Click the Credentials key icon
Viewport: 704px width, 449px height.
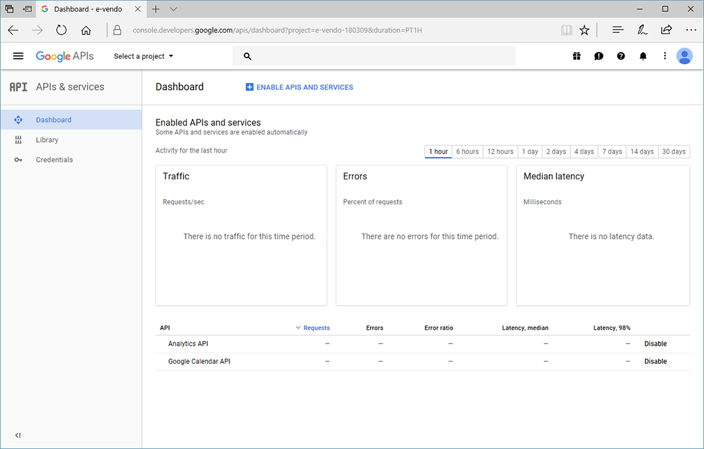pyautogui.click(x=18, y=160)
